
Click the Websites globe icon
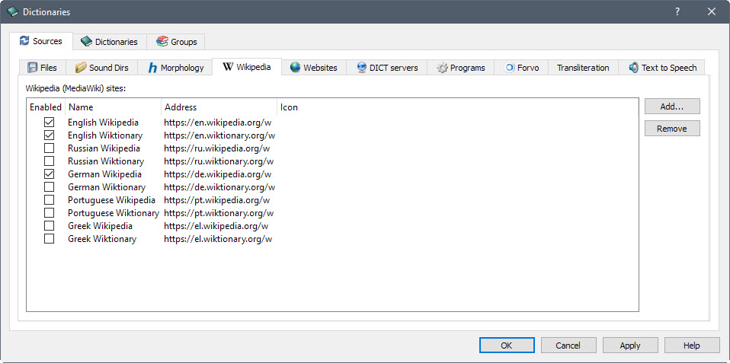coord(295,68)
